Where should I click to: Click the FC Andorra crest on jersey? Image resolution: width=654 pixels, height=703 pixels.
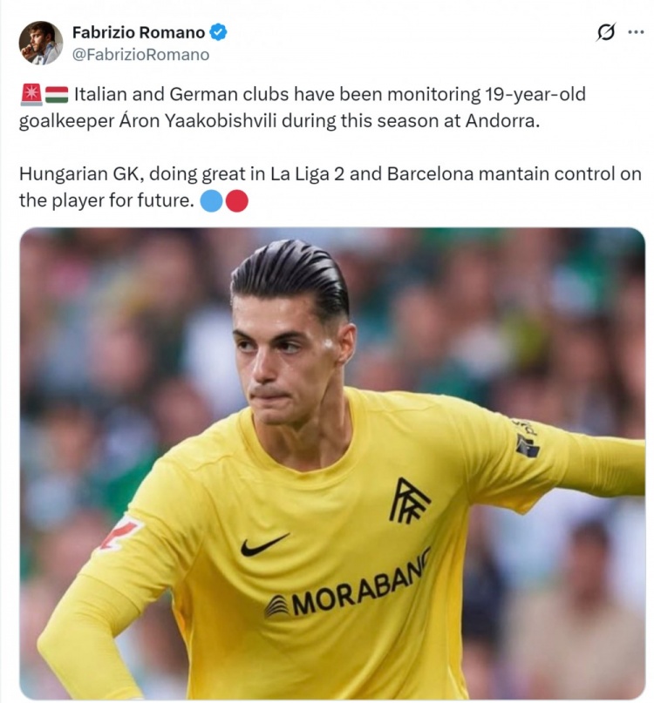[407, 502]
